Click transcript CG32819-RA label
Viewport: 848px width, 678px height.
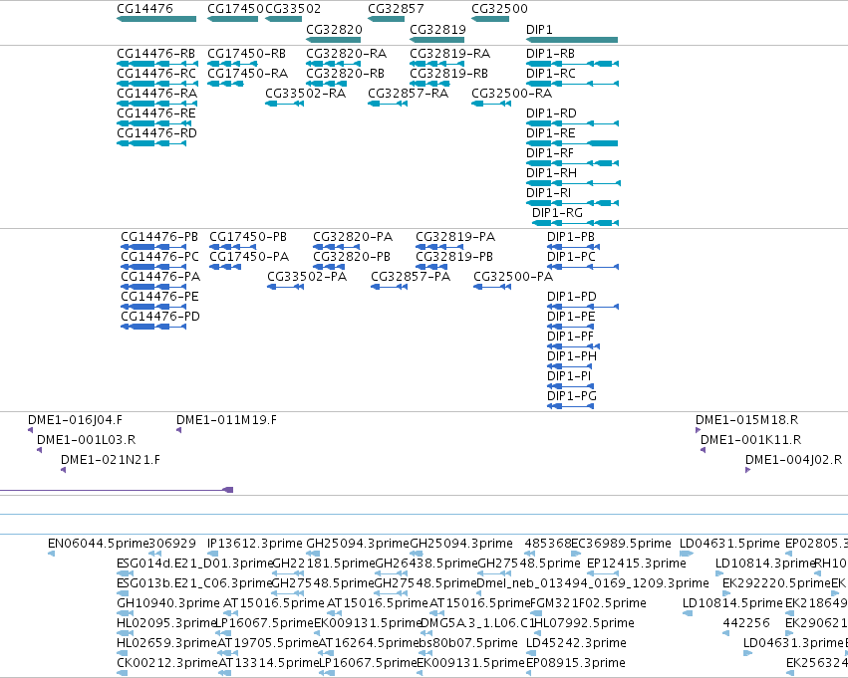[450, 54]
